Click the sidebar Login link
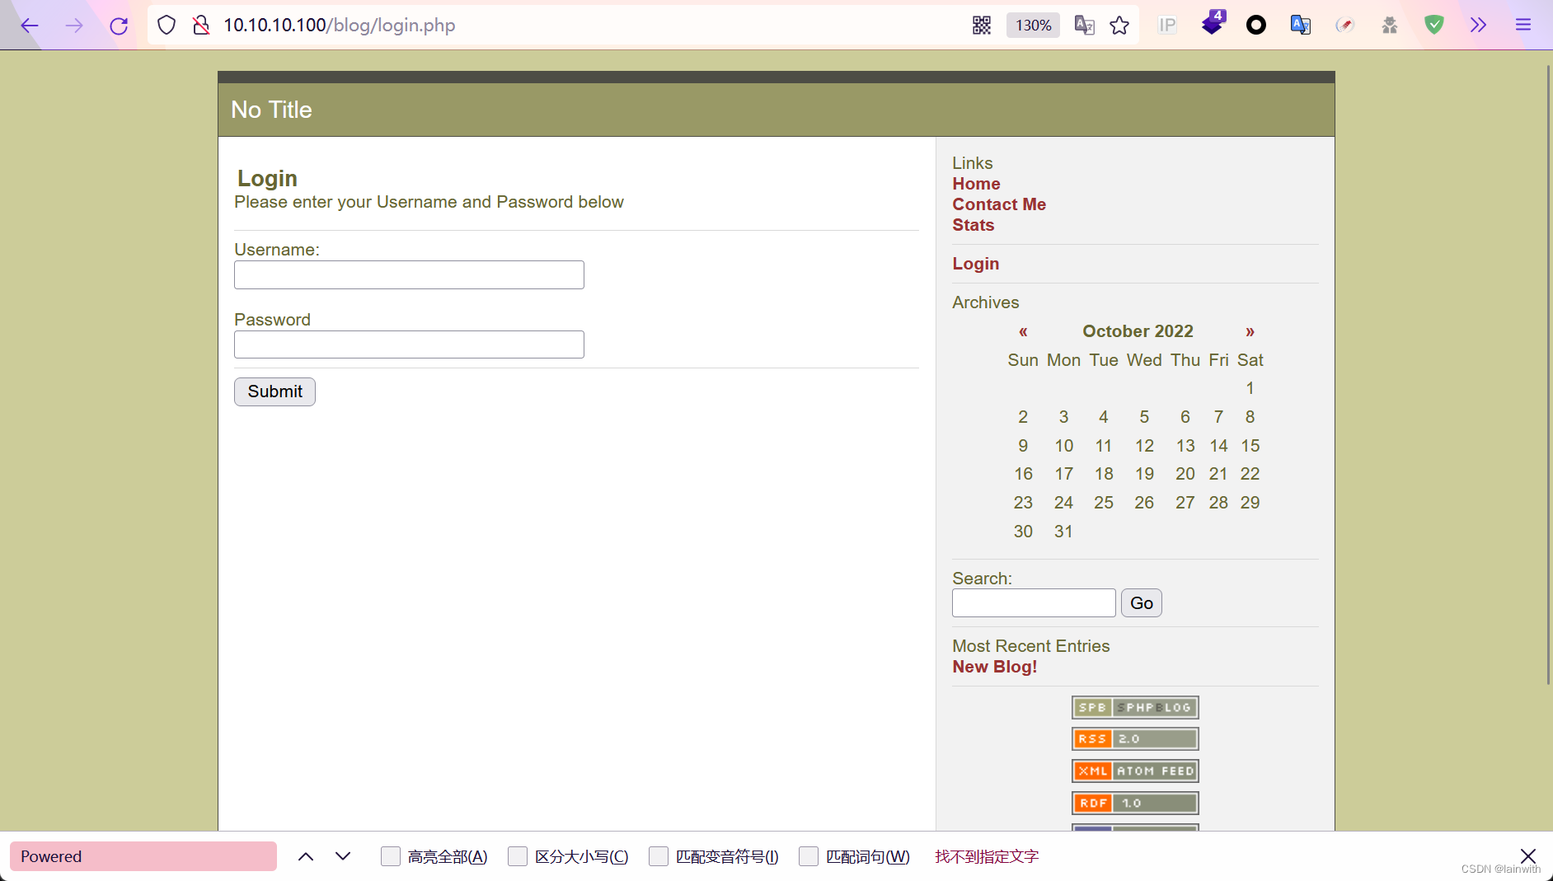Viewport: 1553px width, 881px height. (976, 264)
